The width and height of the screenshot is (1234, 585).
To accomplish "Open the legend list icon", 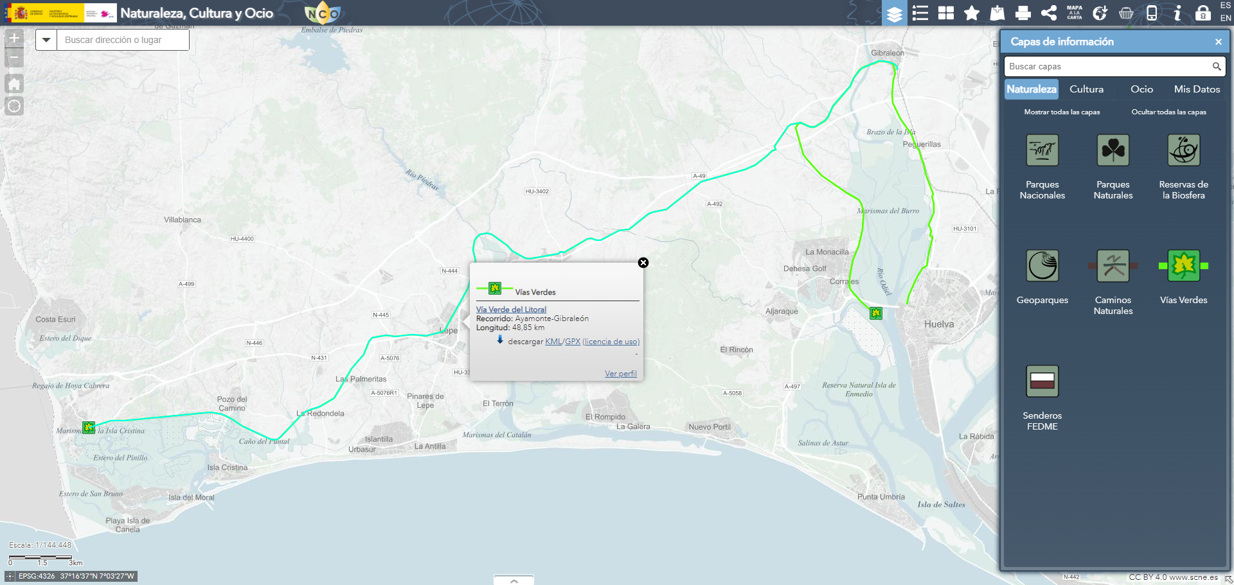I will pos(920,13).
